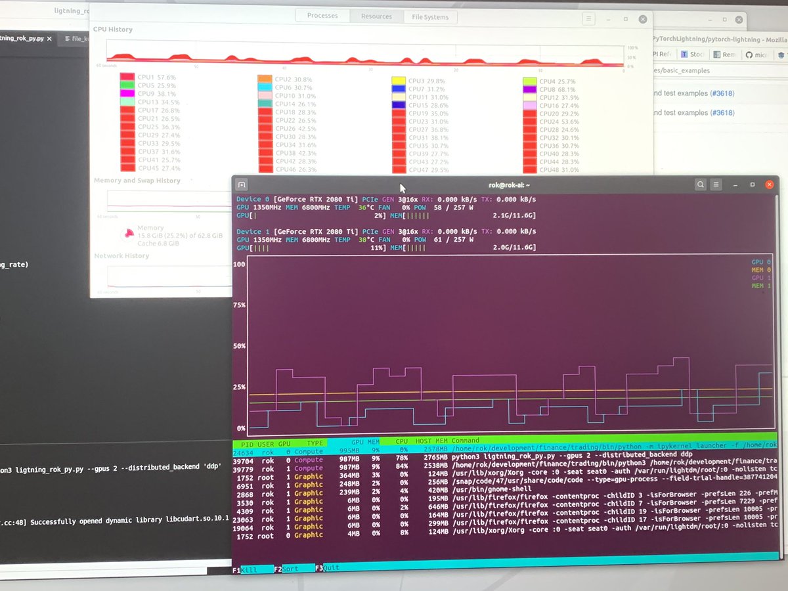
Task: Open the Rem bookmark in Firefox
Action: (726, 55)
